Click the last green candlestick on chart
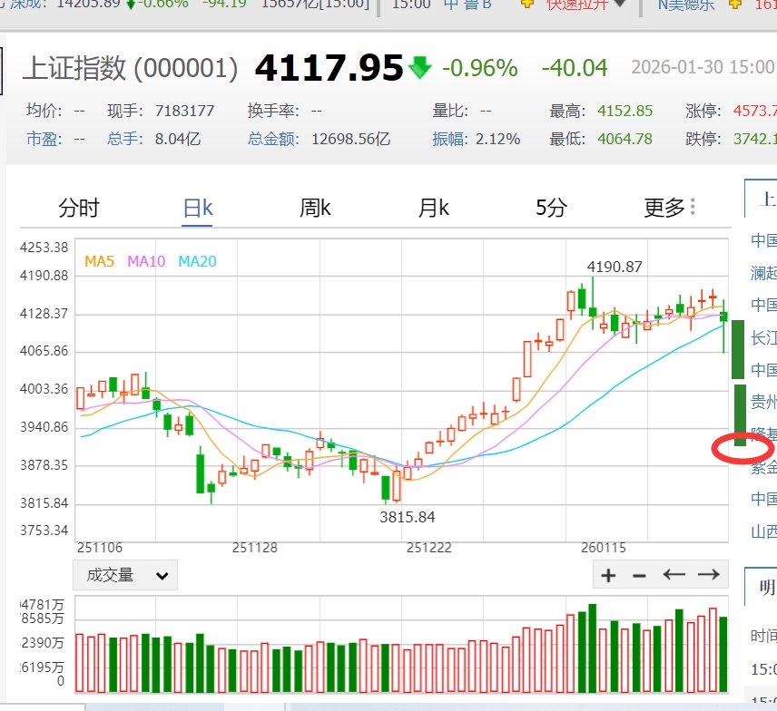 723,317
